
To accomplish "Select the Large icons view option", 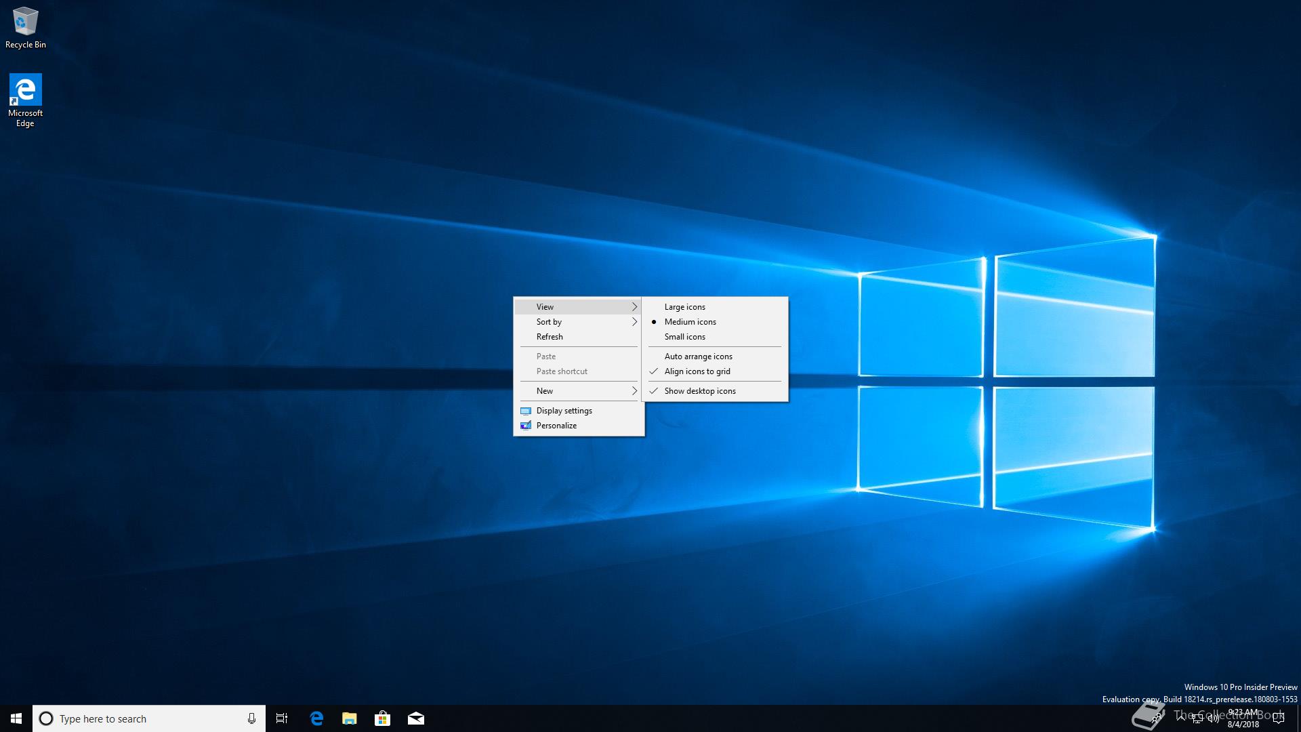I will pyautogui.click(x=684, y=307).
